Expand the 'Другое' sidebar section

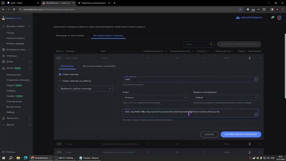click(x=16, y=125)
